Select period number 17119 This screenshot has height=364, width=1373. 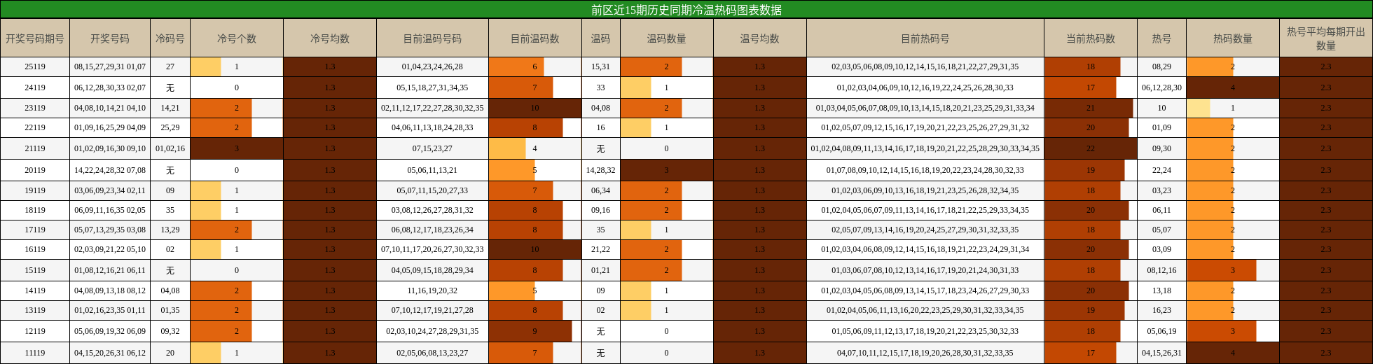click(35, 230)
